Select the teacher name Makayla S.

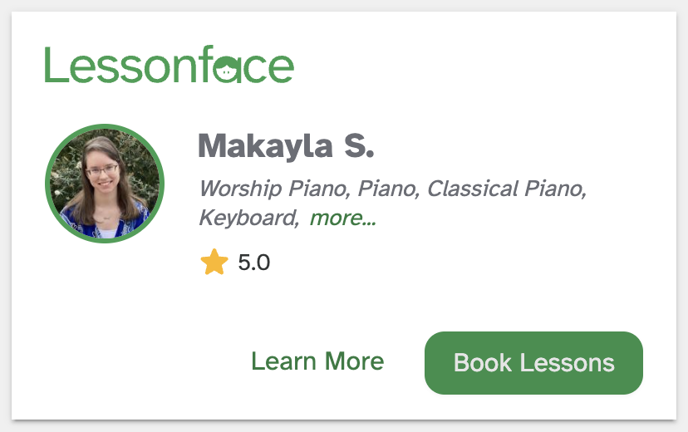(x=286, y=146)
